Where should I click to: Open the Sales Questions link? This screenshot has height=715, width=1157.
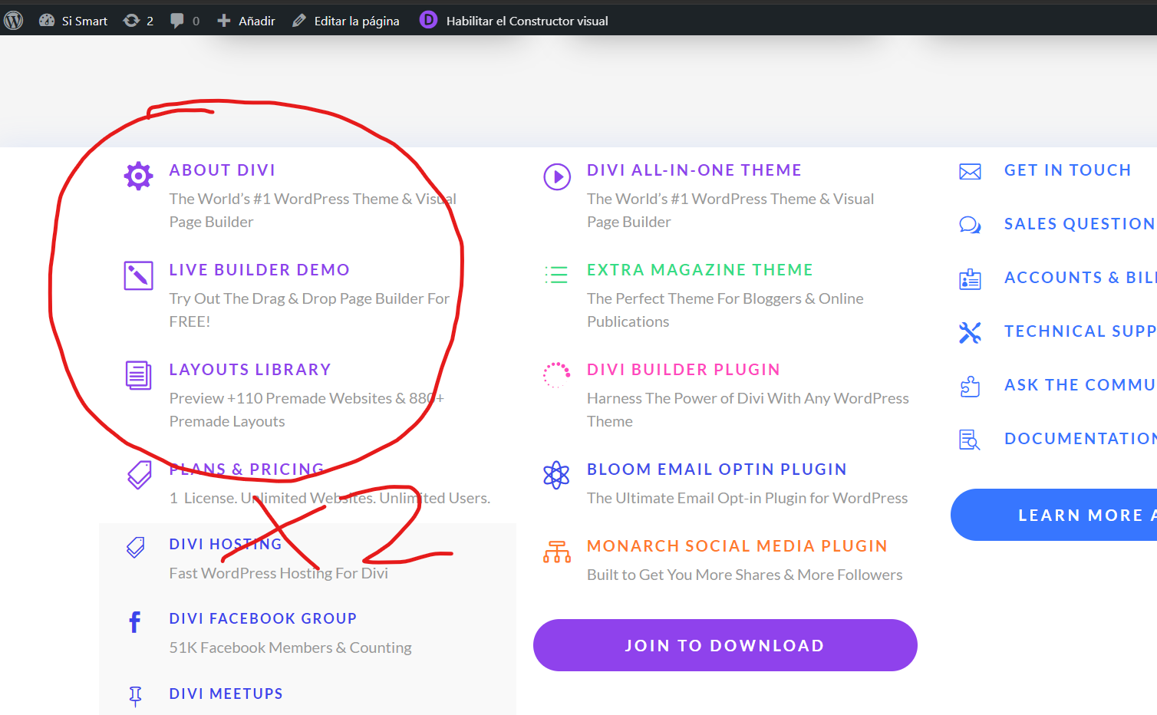[1080, 224]
